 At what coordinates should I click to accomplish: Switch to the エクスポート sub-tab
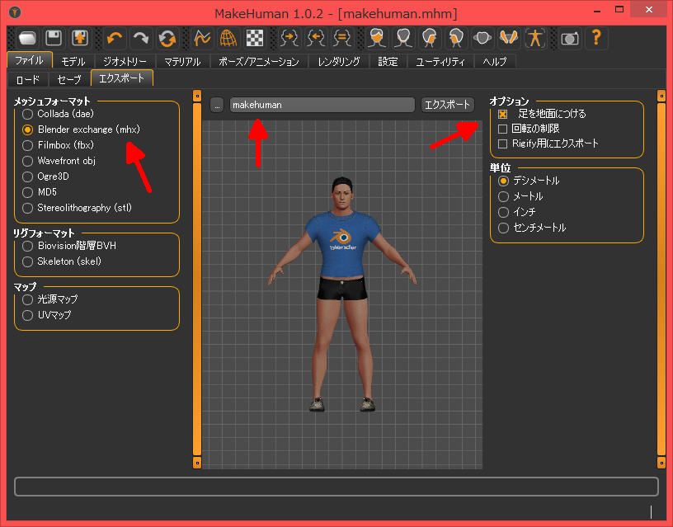(x=122, y=78)
